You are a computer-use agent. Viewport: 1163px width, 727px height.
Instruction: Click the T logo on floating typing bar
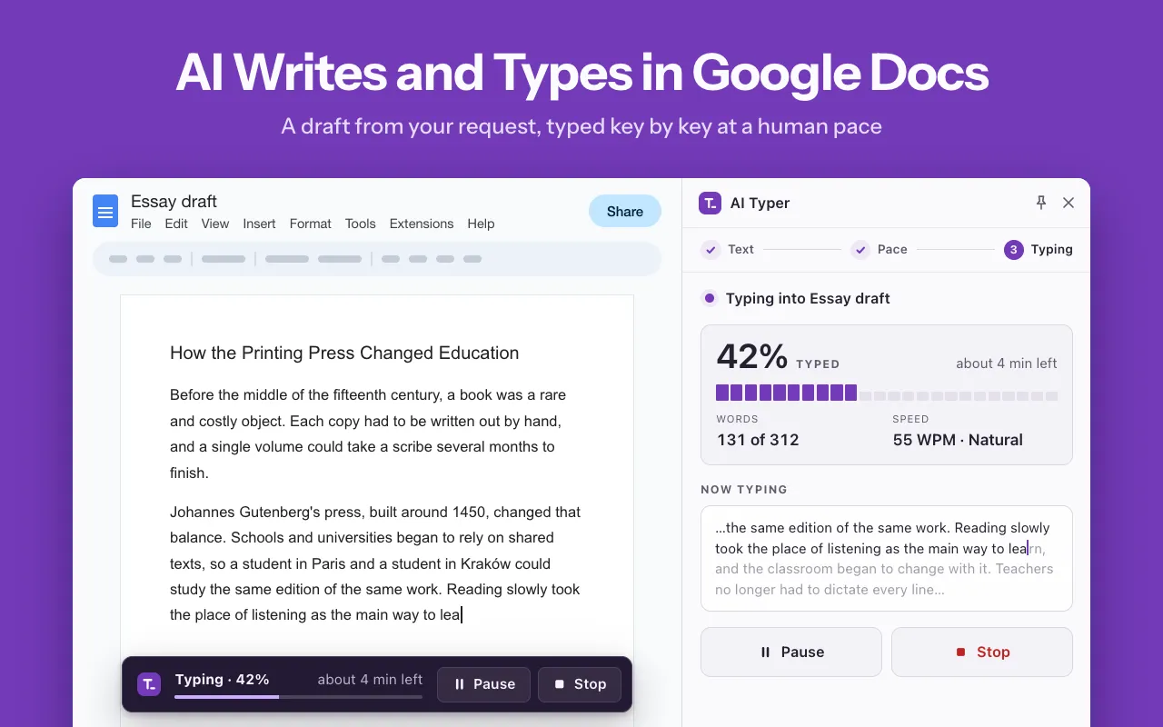pyautogui.click(x=149, y=684)
